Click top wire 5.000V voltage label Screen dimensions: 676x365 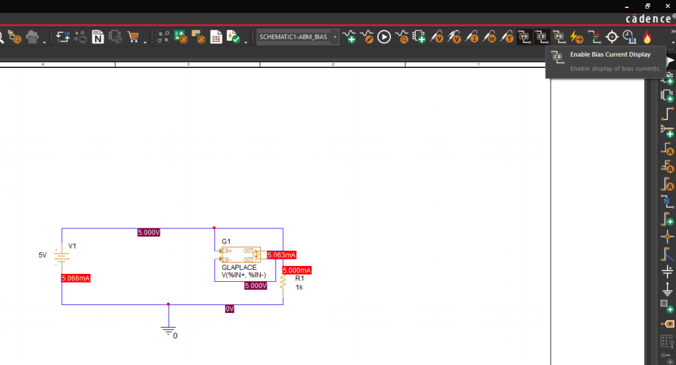149,233
